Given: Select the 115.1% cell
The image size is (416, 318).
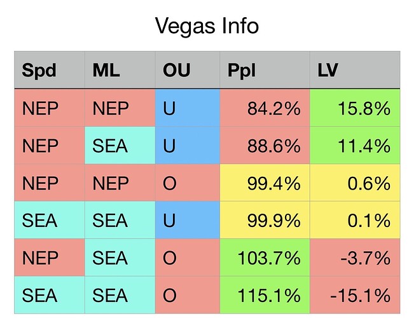Looking at the screenshot, I should coord(265,294).
